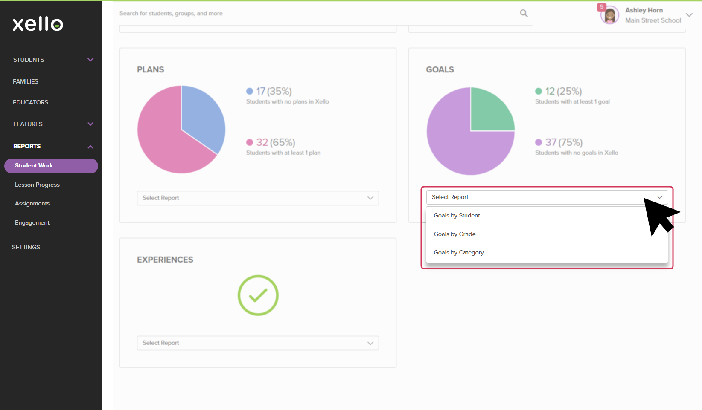This screenshot has width=702, height=410.
Task: Open Educators in the sidebar
Action: tap(30, 102)
